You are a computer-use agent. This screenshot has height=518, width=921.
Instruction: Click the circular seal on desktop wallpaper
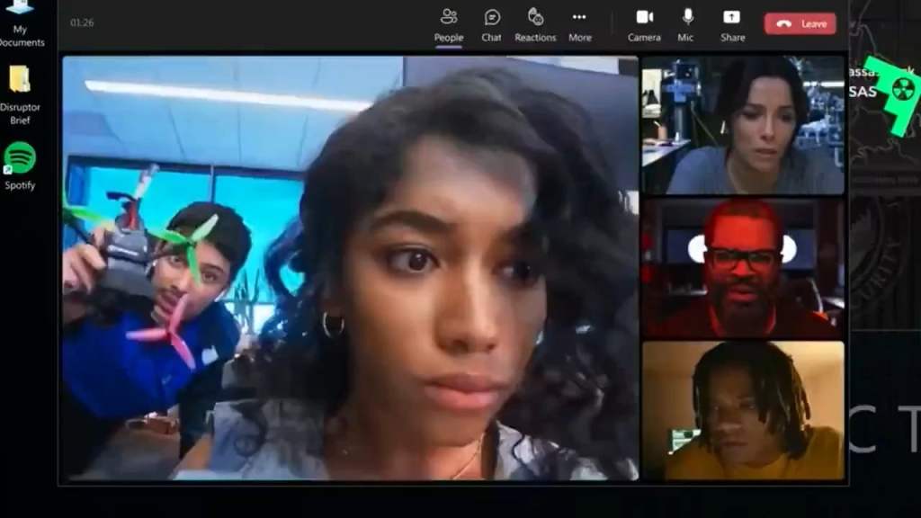[x=884, y=261]
